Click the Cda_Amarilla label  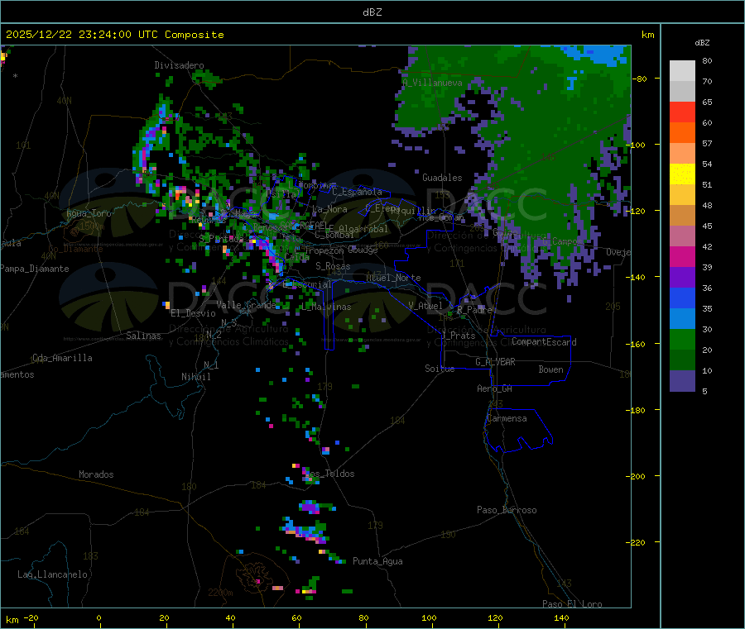click(x=62, y=358)
